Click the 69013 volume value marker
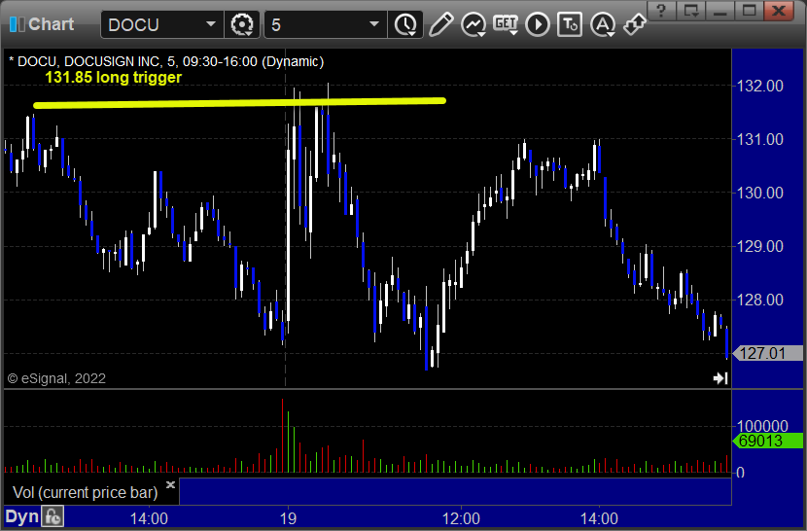This screenshot has height=531, width=807. tap(767, 441)
